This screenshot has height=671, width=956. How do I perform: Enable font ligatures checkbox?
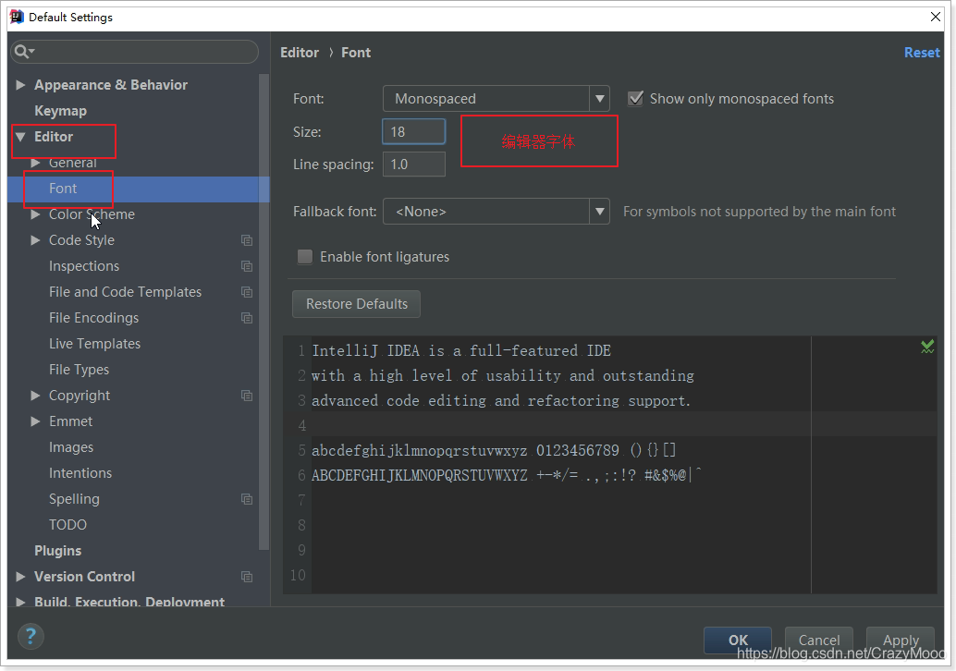pyautogui.click(x=305, y=257)
